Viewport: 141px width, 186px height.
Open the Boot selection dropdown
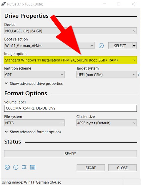[49, 45]
